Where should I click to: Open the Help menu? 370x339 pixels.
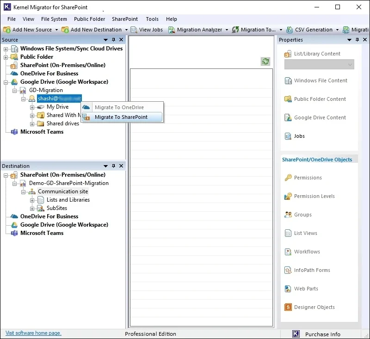point(171,19)
